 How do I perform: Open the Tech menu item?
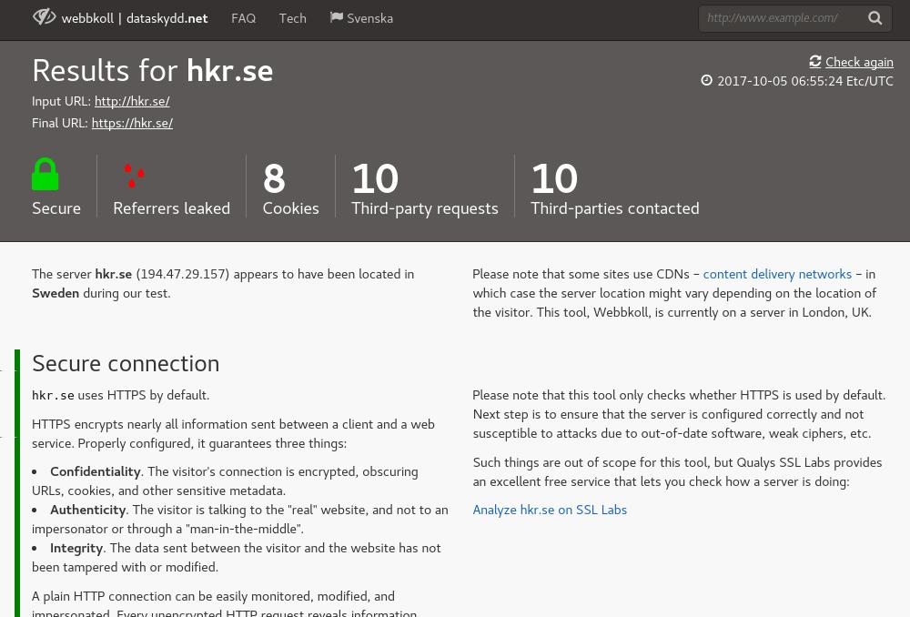292,18
